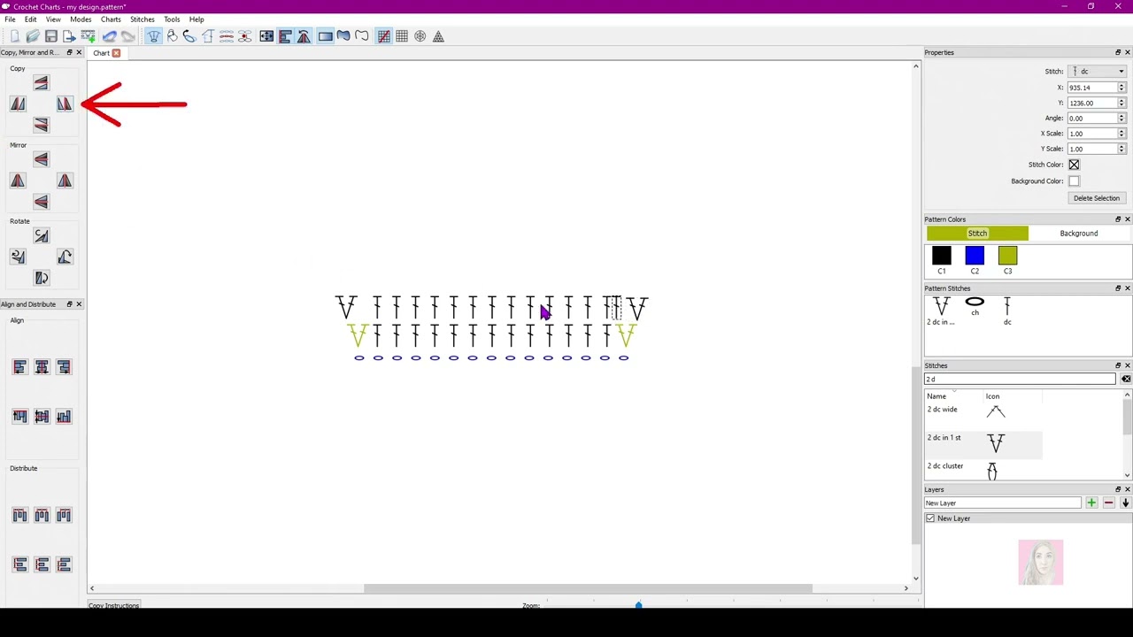Click the Undo toolbar icon
1133x637 pixels.
click(109, 36)
